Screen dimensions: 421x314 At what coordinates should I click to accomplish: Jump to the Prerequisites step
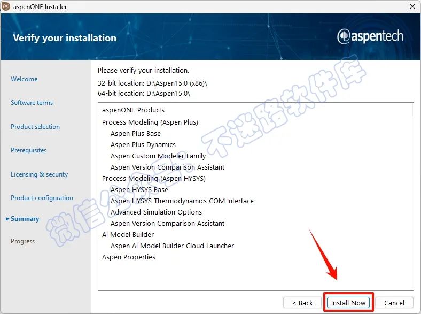(28, 150)
